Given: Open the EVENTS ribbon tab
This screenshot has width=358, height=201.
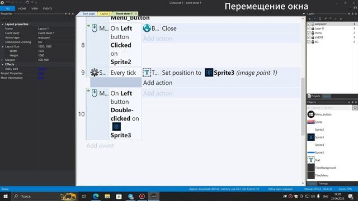Looking at the screenshot, I should point(47,8).
